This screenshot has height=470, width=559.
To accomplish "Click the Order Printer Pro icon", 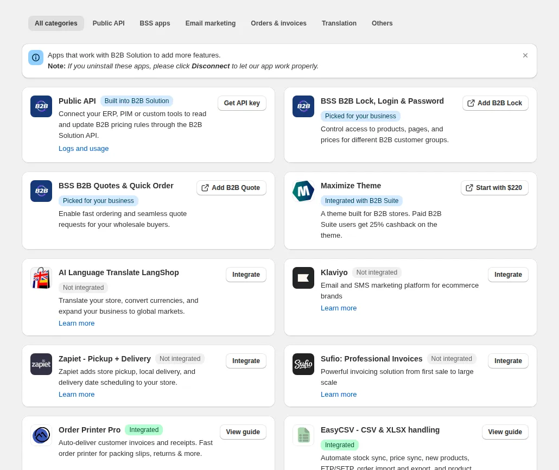I will pyautogui.click(x=41, y=435).
